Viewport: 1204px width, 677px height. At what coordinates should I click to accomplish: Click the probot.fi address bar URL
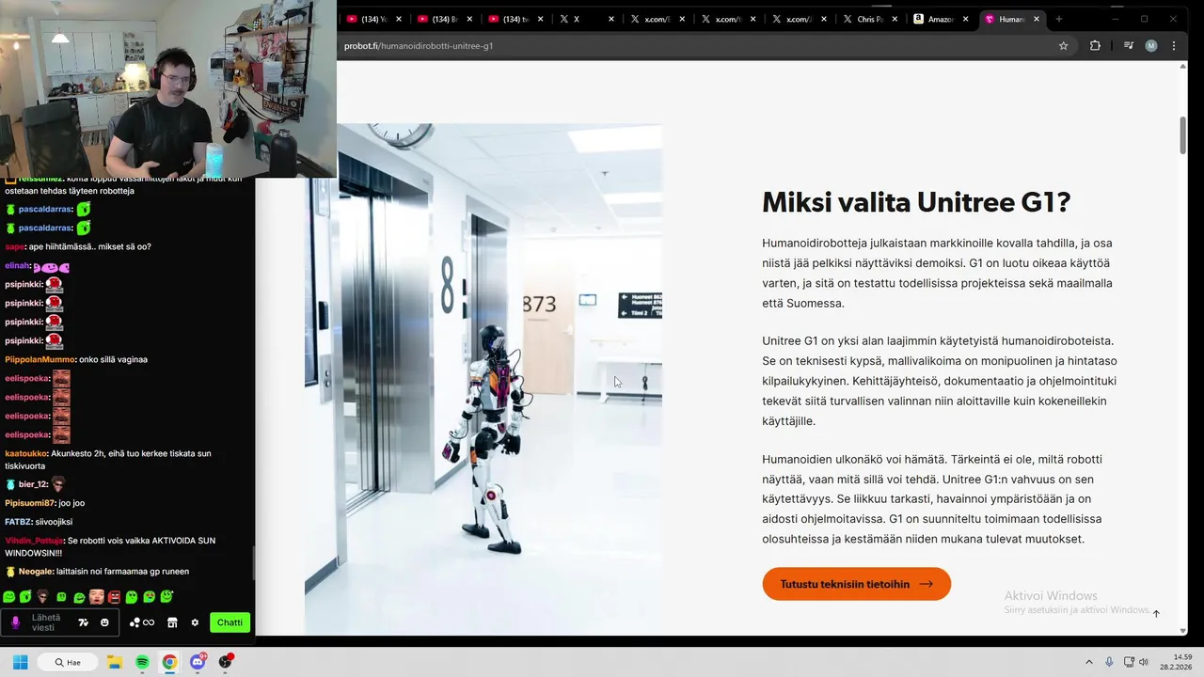tap(419, 45)
